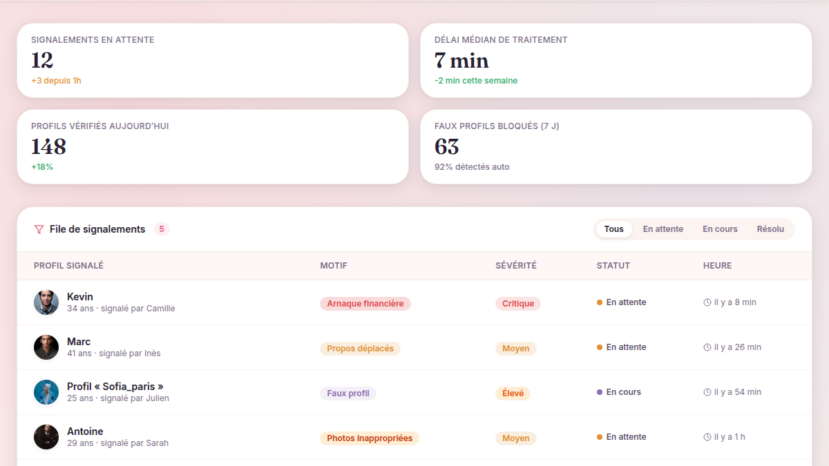Click the clock icon next to il y a 26 min
829x466 pixels.
point(707,347)
